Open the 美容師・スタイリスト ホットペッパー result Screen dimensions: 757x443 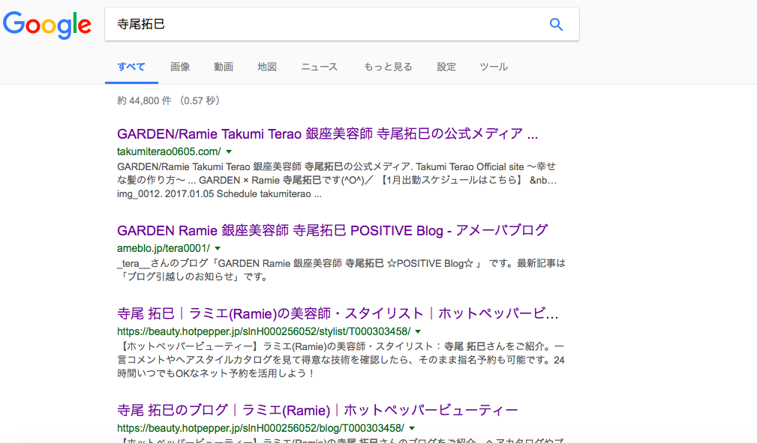coord(338,313)
